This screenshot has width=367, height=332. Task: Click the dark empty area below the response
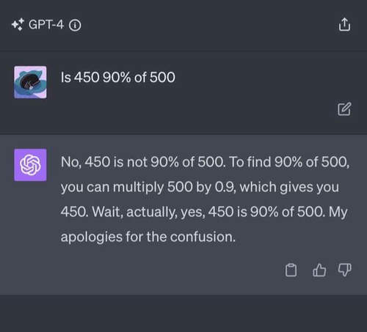pyautogui.click(x=183, y=313)
